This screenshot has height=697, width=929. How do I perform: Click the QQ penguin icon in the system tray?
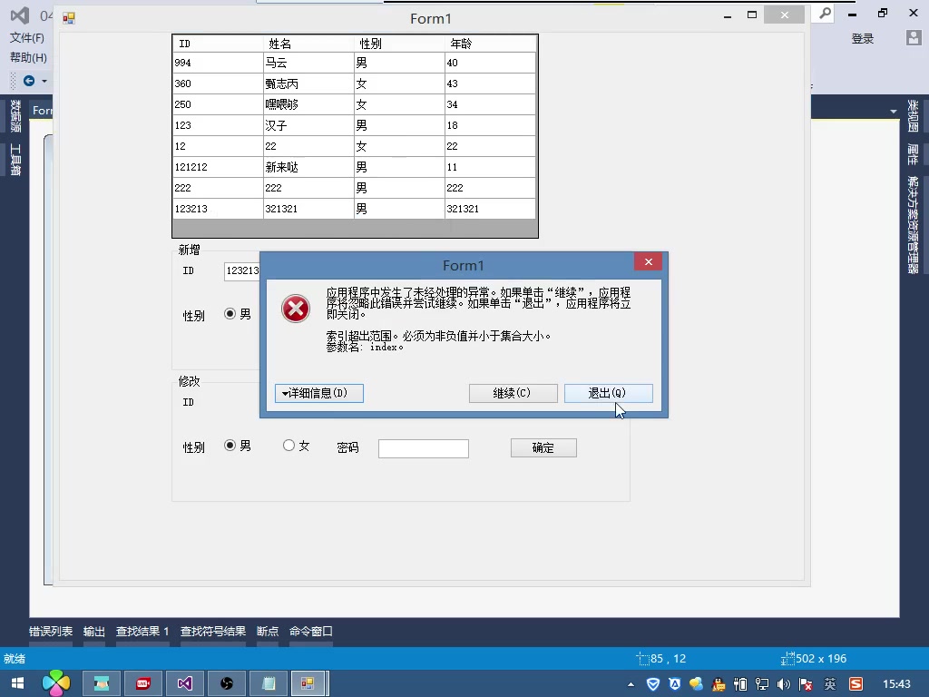[719, 684]
